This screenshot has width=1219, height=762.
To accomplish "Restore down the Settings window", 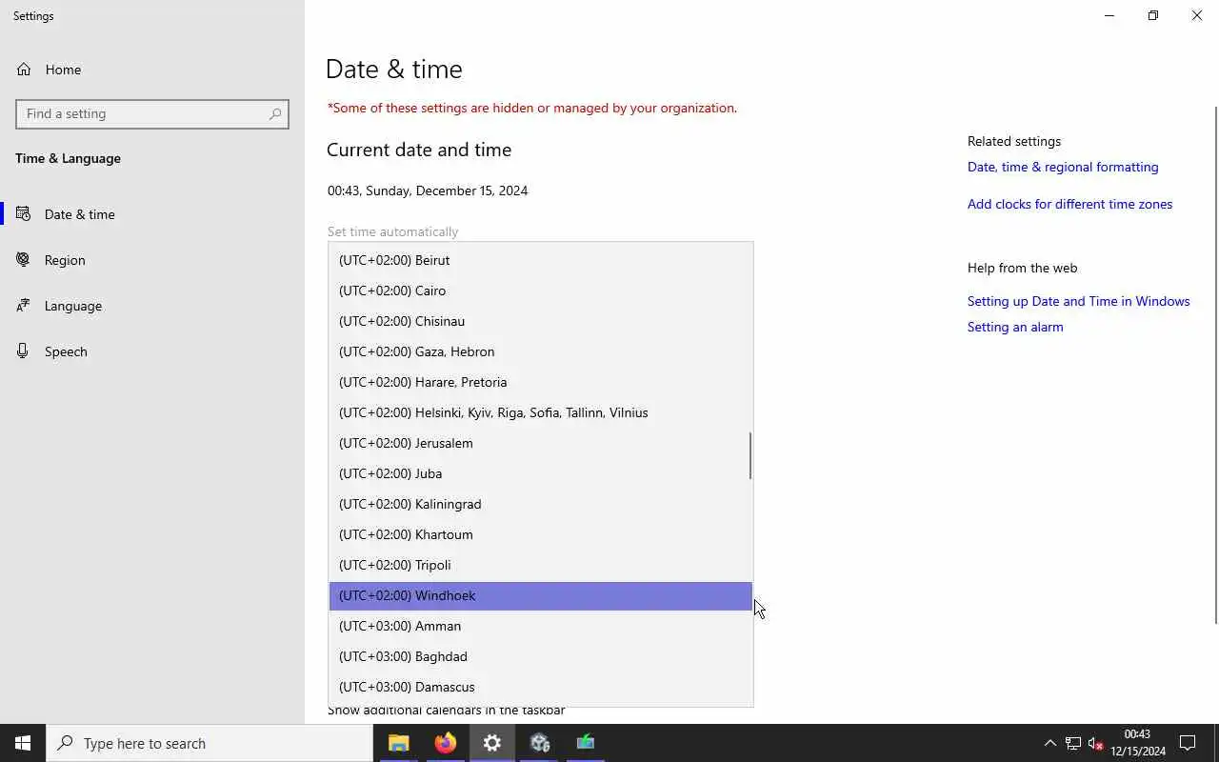I will (1153, 15).
